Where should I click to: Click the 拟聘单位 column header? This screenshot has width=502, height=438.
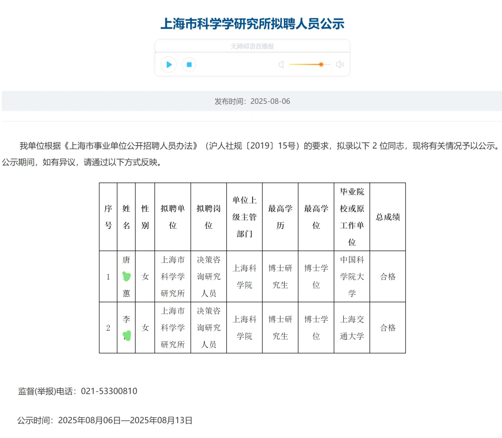(173, 217)
